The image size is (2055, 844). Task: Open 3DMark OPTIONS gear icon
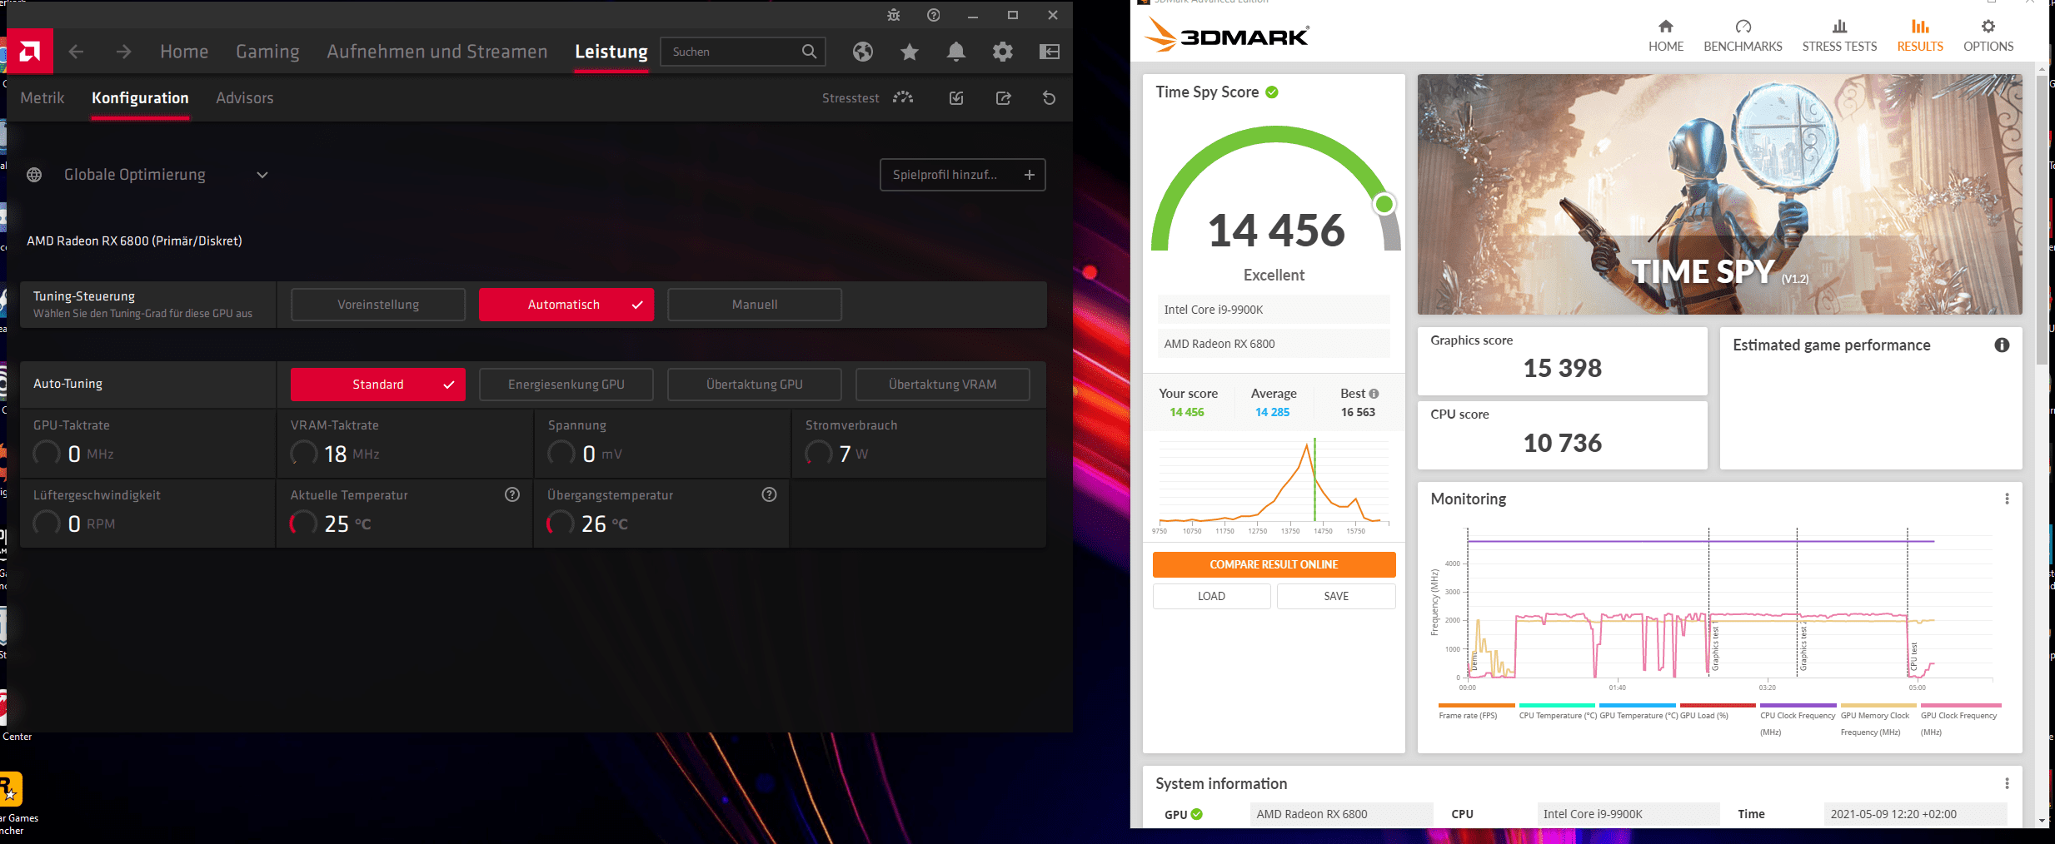(x=1988, y=27)
